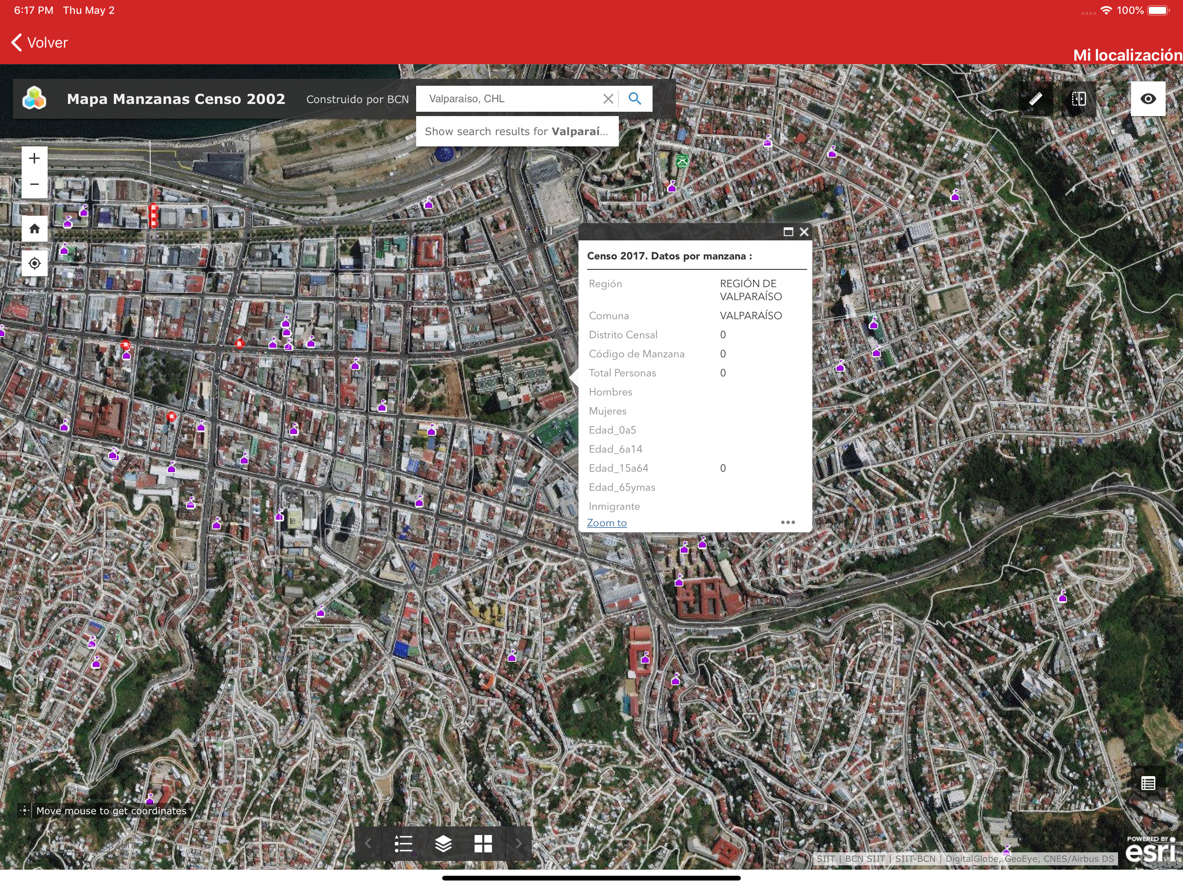Click the Zoom to link
This screenshot has width=1183, height=887.
(607, 523)
